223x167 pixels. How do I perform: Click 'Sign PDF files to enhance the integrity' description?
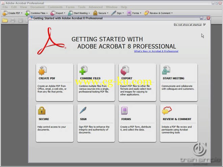pyautogui.click(x=94, y=130)
